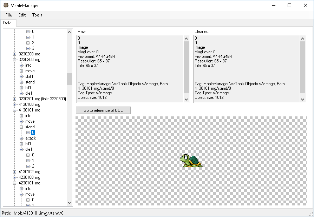
Task: Expand the 4230100.img node
Action: click(14, 177)
